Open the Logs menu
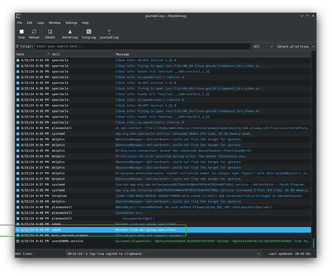 (40, 23)
